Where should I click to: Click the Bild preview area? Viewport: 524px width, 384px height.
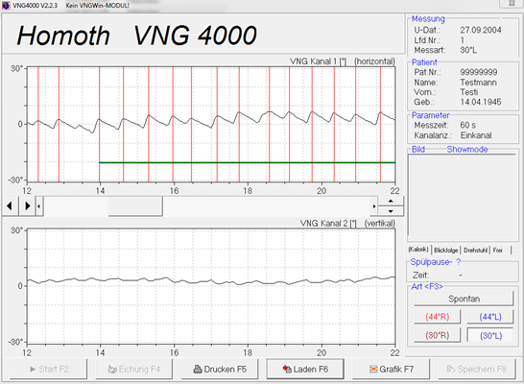[x=462, y=196]
